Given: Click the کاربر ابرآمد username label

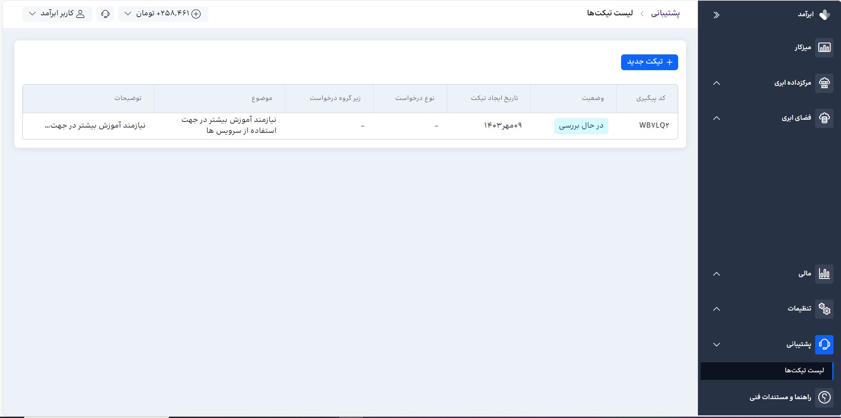Looking at the screenshot, I should (x=57, y=14).
